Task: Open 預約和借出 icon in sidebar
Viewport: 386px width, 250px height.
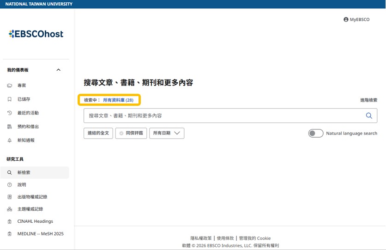Action: [x=10, y=127]
